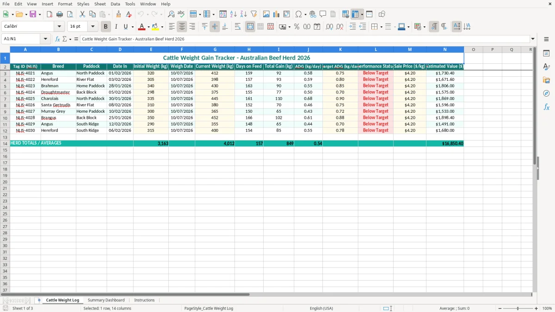Insert Special Character omega icon
This screenshot has width=555, height=312.
click(x=299, y=14)
